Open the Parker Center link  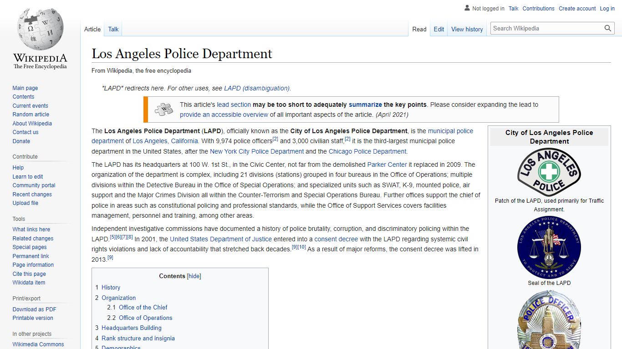click(387, 165)
